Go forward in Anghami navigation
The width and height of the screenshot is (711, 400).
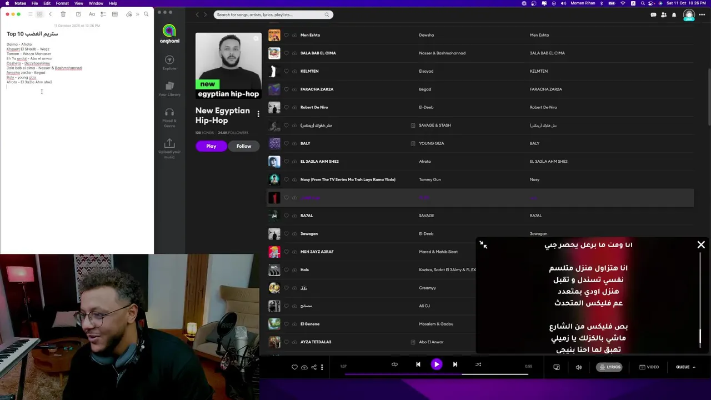205,14
